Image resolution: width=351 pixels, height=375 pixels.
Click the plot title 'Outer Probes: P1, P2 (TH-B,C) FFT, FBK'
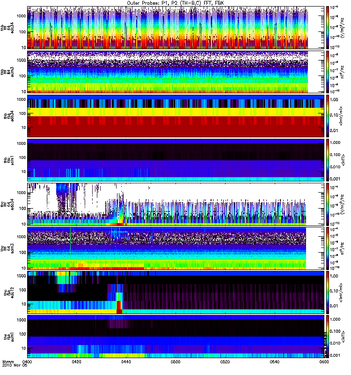coord(175,3)
